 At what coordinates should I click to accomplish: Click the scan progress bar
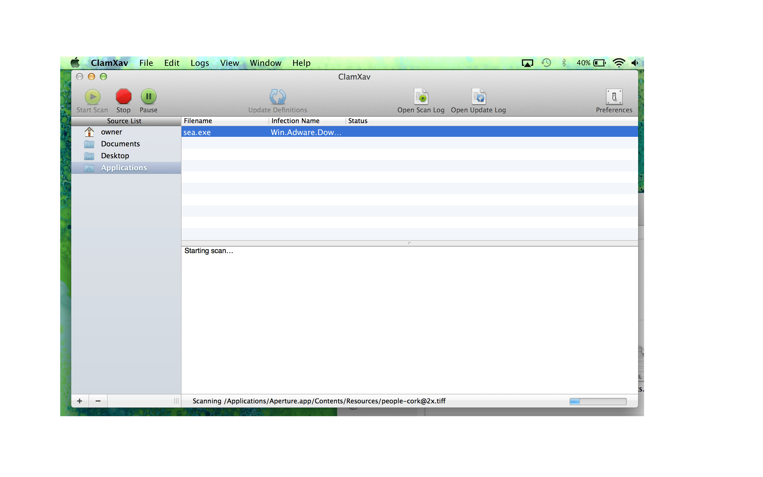[598, 401]
